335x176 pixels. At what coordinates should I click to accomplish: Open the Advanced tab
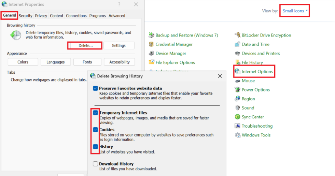pos(117,16)
